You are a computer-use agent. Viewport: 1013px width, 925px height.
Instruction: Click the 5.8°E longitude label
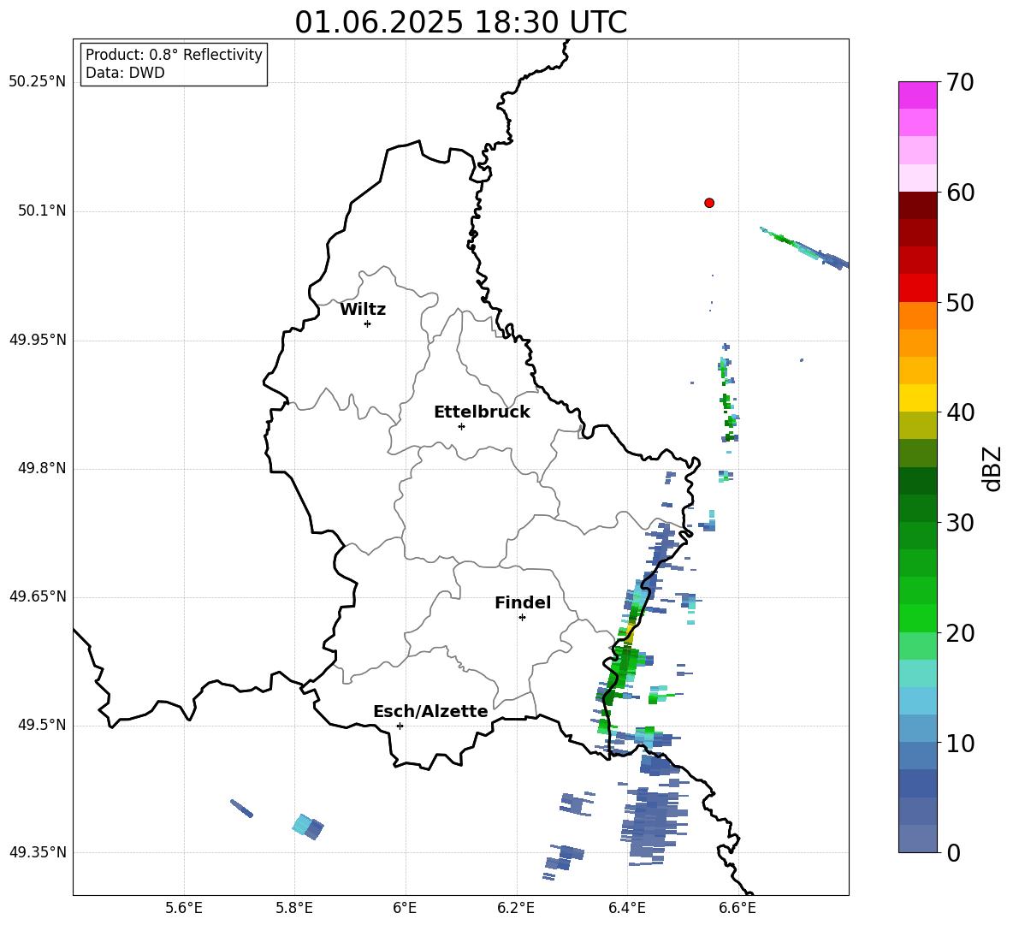click(x=294, y=908)
